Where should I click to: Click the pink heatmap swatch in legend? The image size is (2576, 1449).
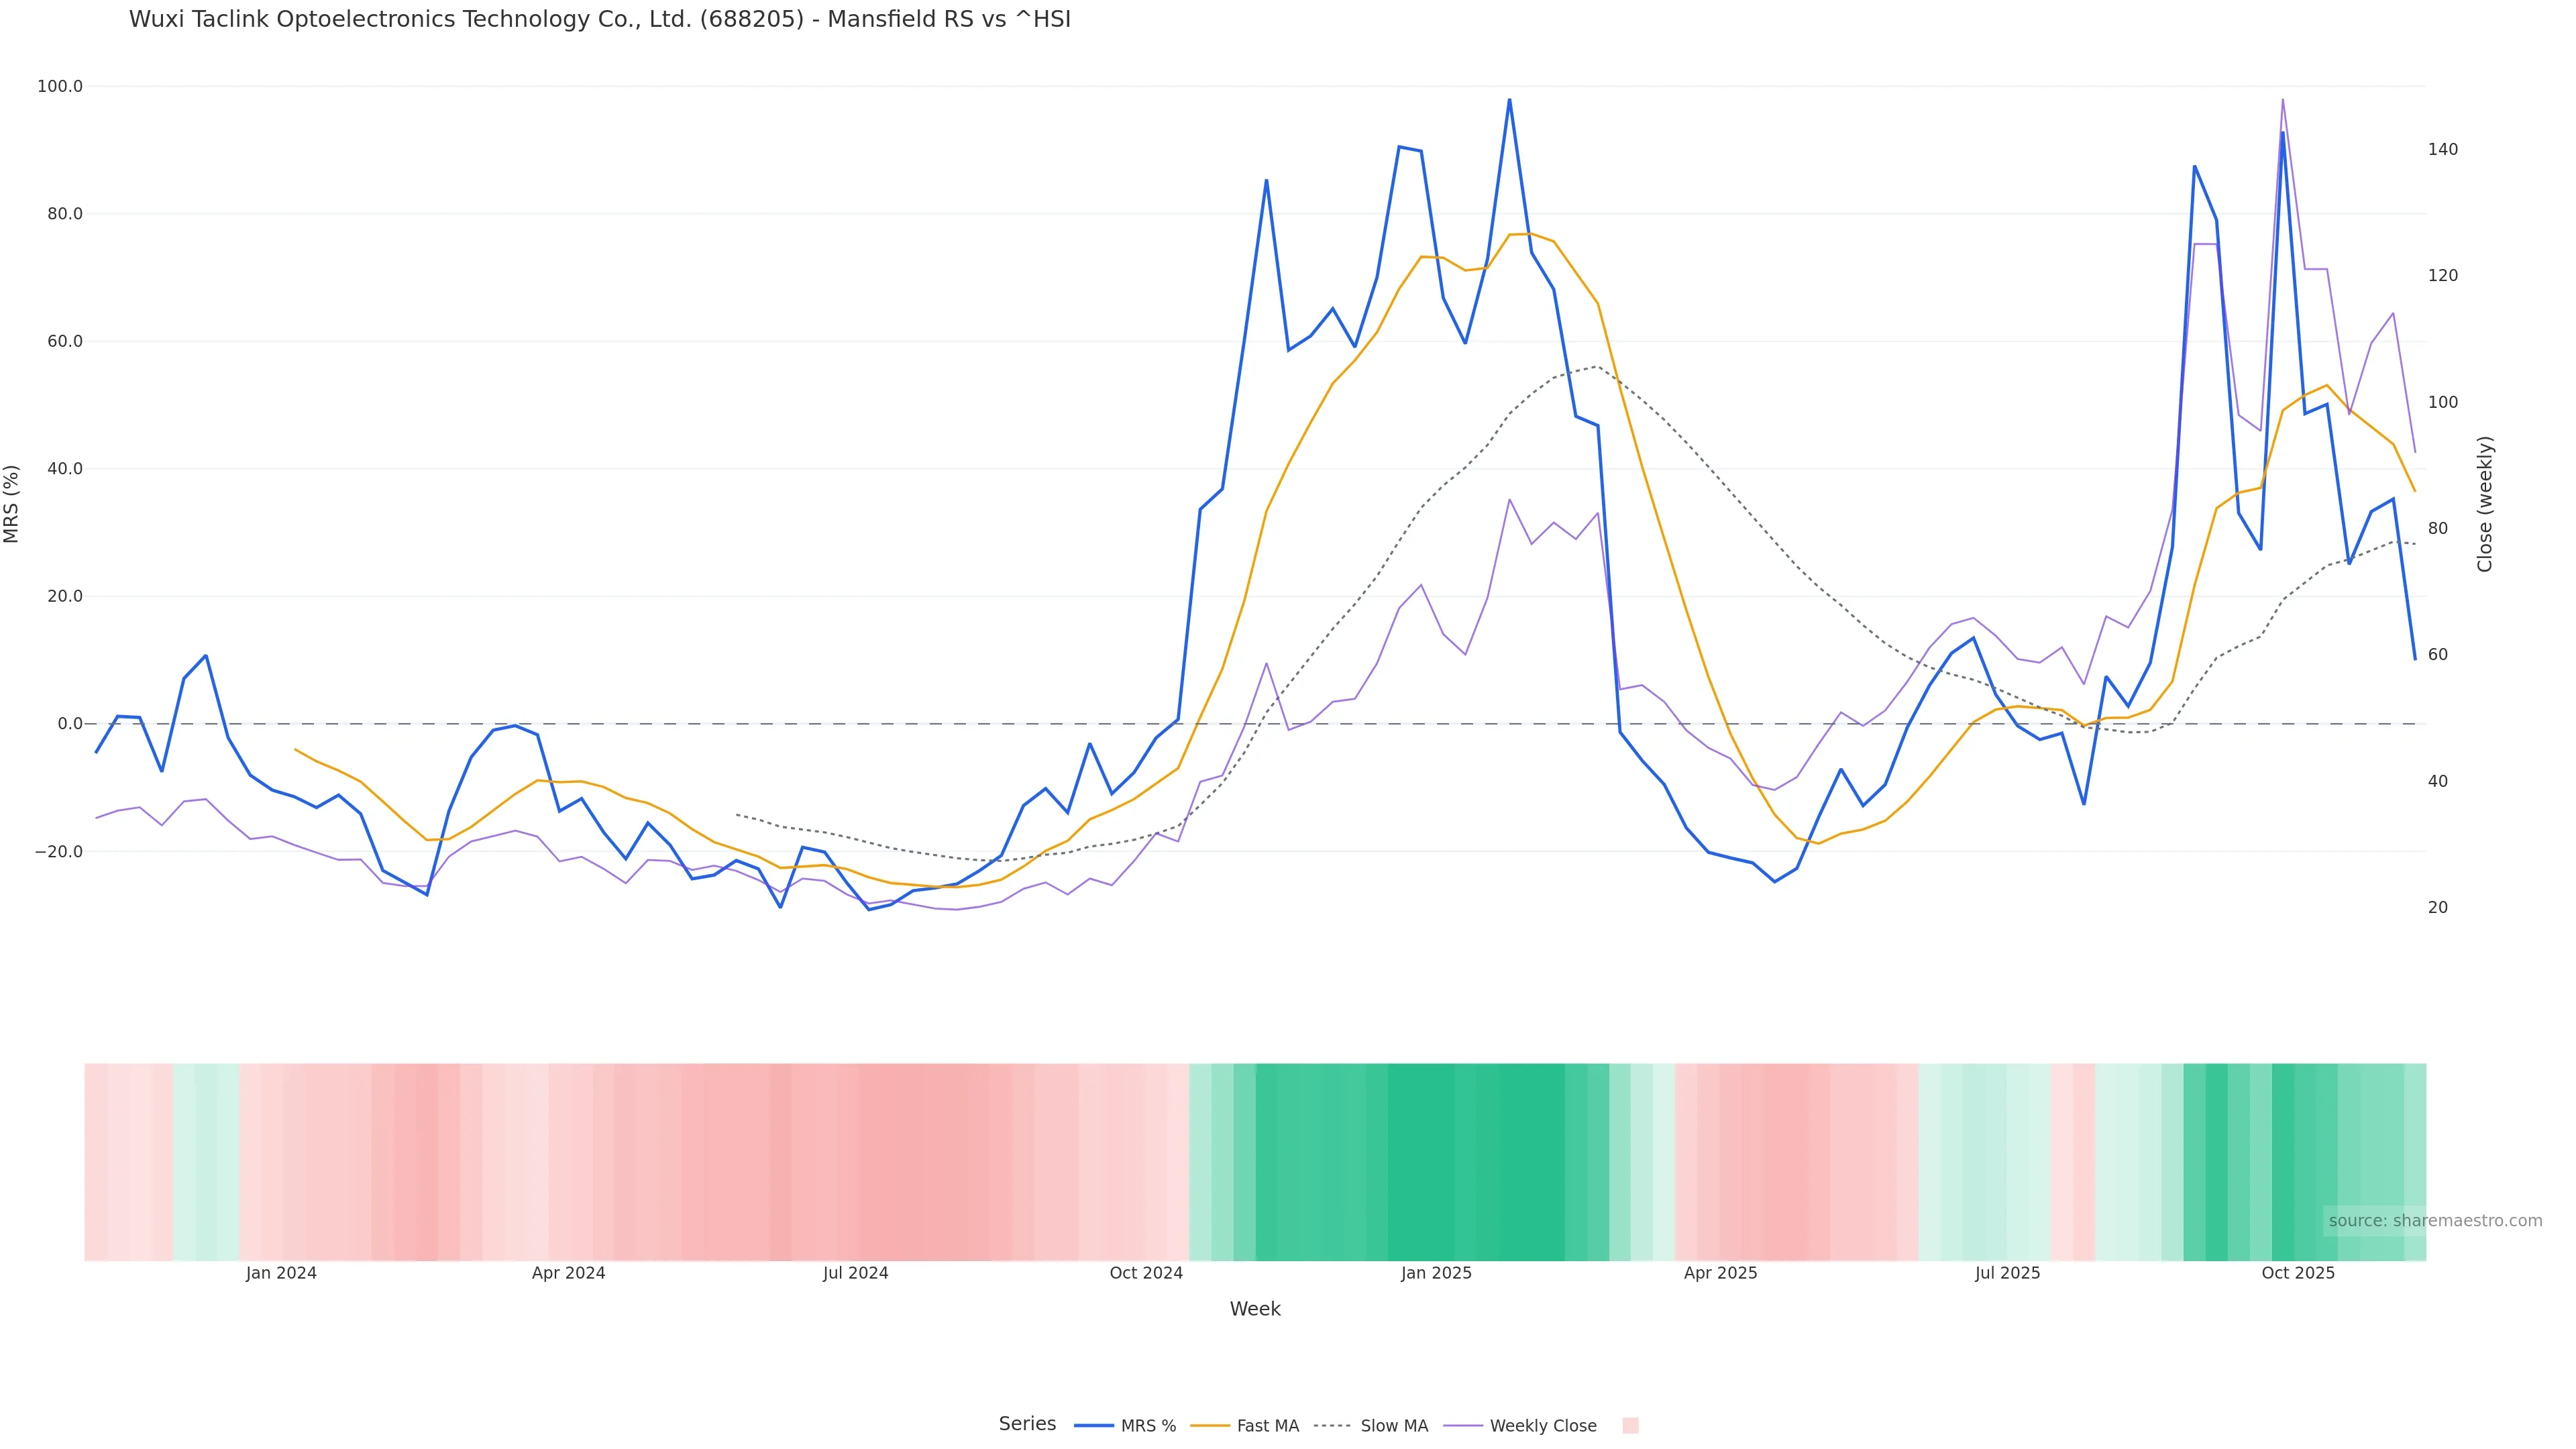pyautogui.click(x=1630, y=1426)
